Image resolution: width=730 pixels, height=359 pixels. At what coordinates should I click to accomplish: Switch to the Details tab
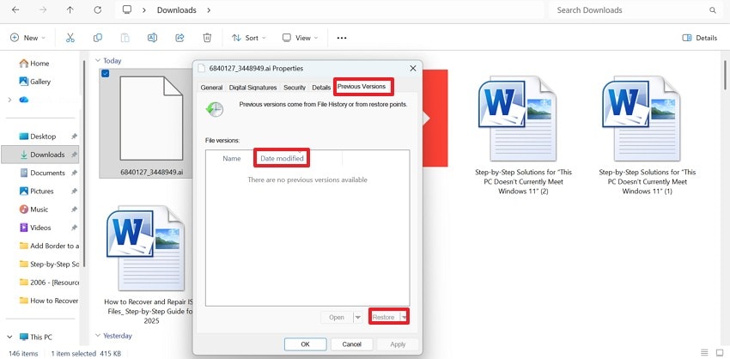pyautogui.click(x=321, y=88)
